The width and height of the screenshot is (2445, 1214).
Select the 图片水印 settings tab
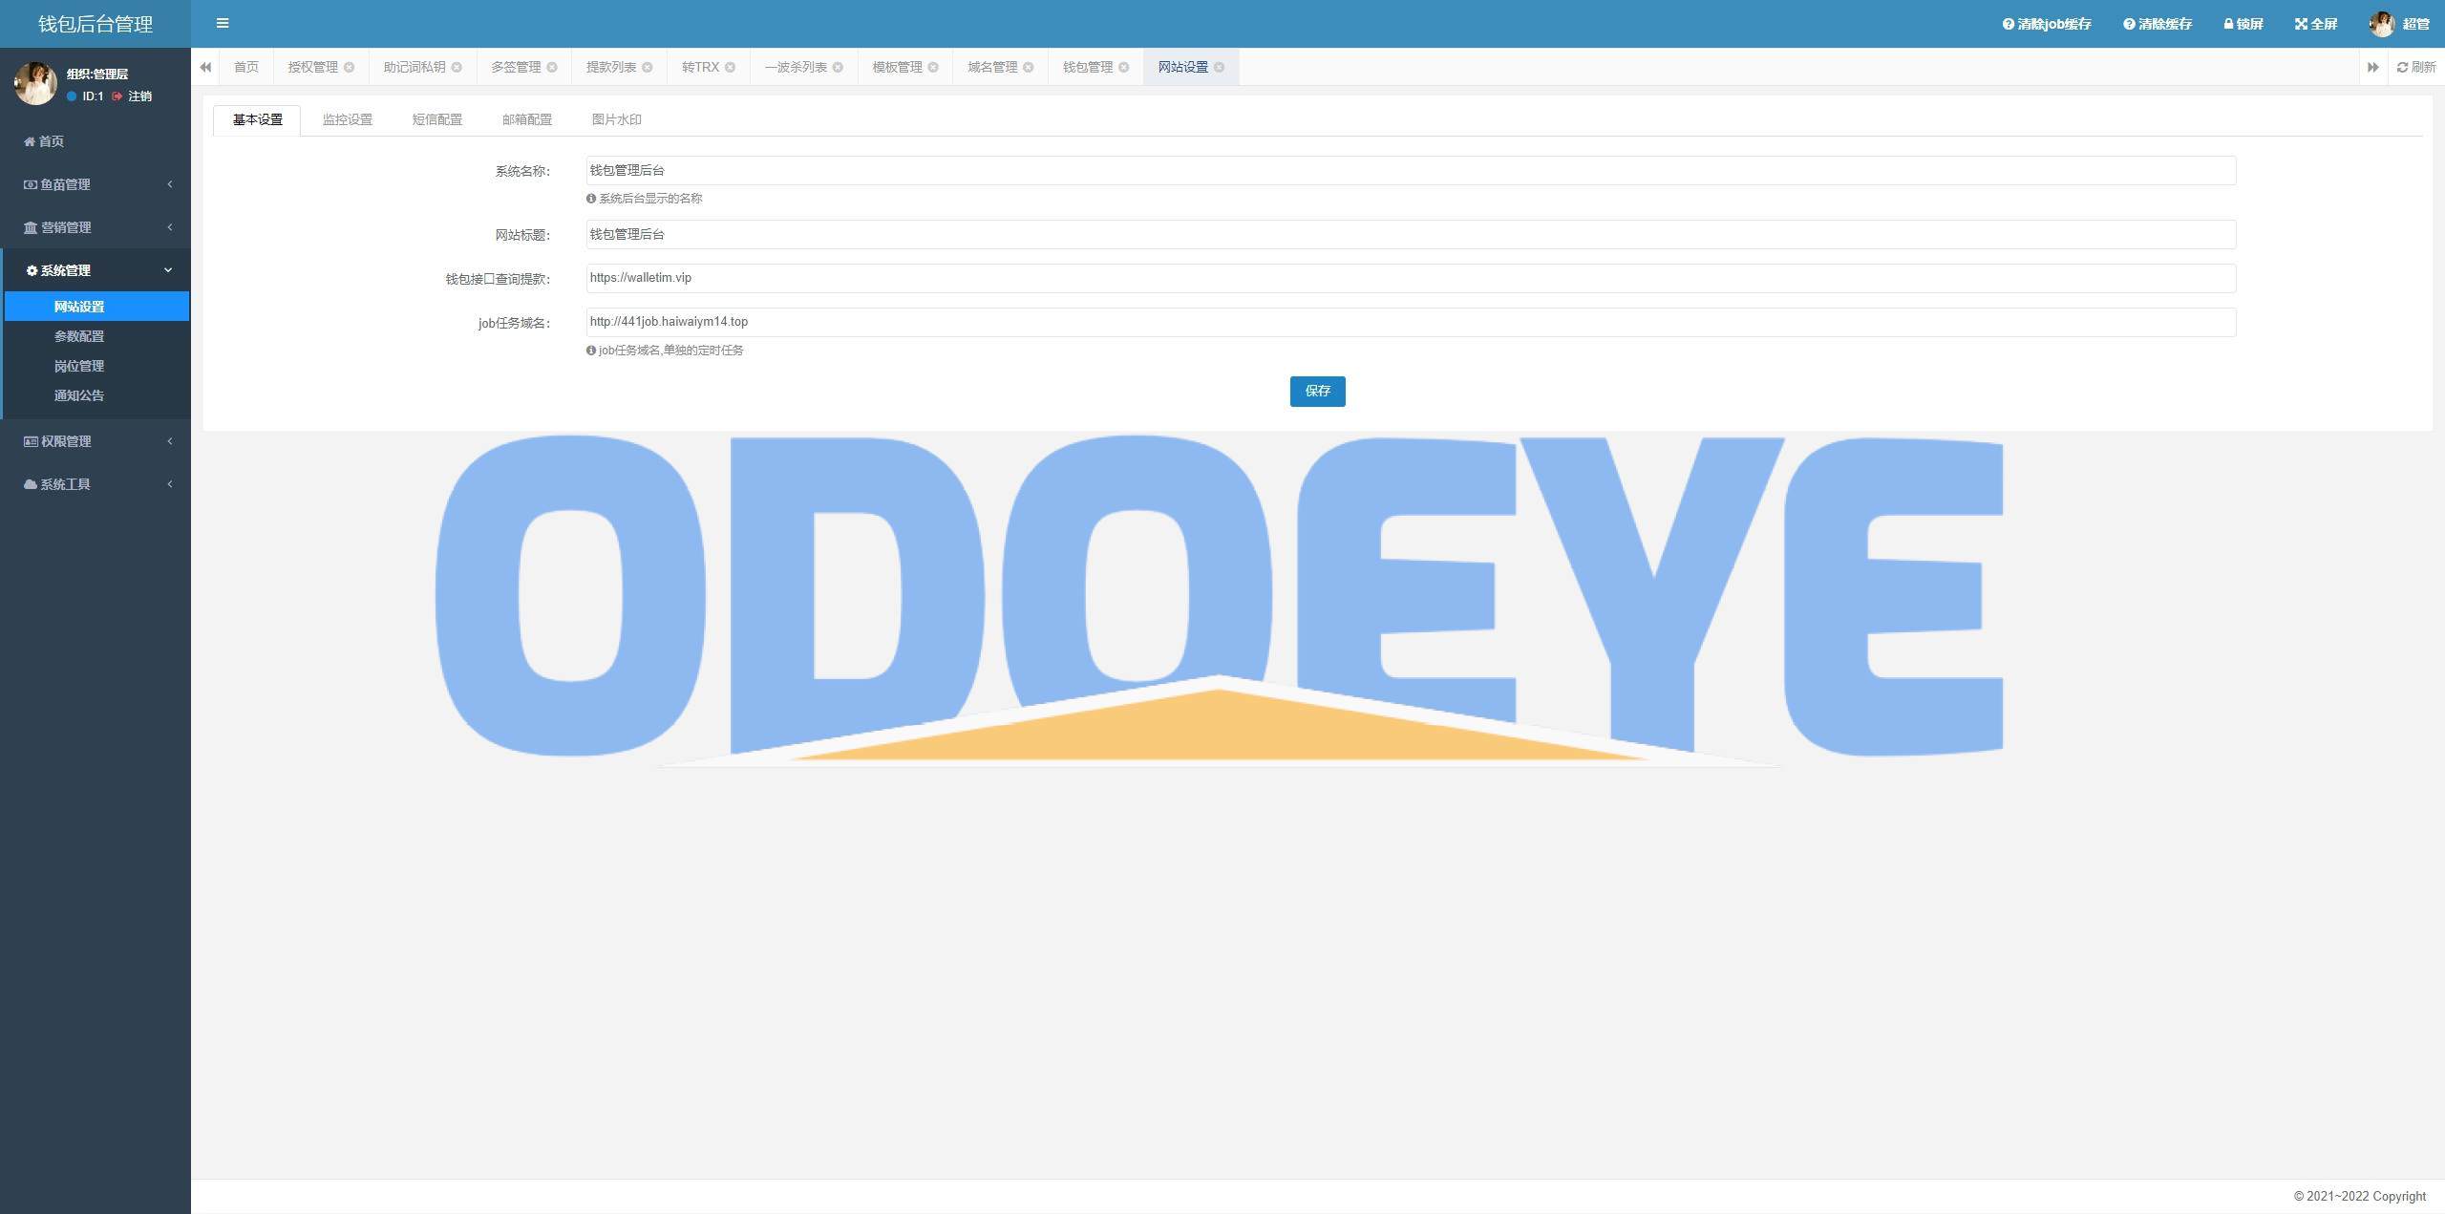tap(617, 120)
